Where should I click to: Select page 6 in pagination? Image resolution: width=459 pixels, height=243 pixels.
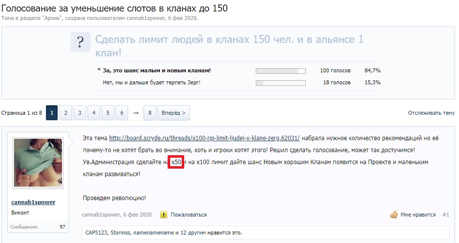coord(122,113)
